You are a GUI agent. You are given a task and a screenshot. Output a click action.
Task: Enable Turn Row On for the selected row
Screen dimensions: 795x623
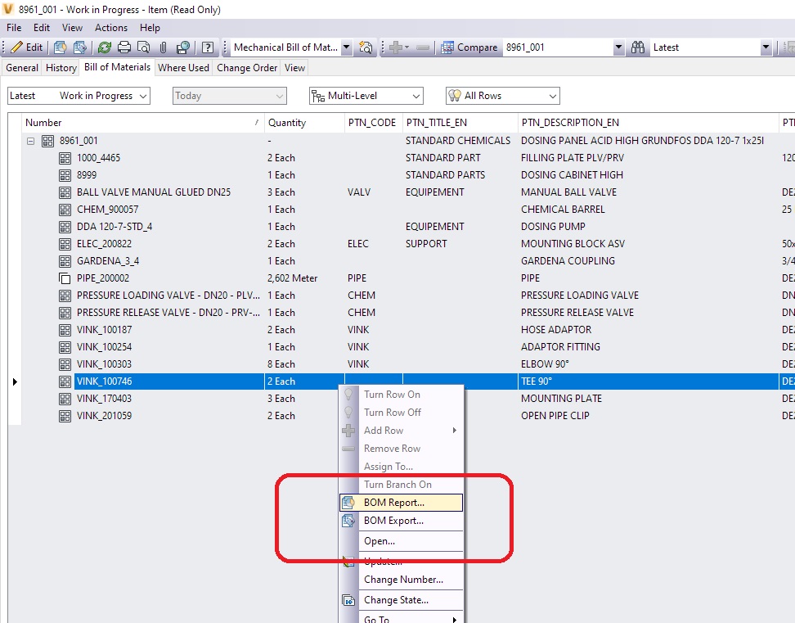[393, 394]
